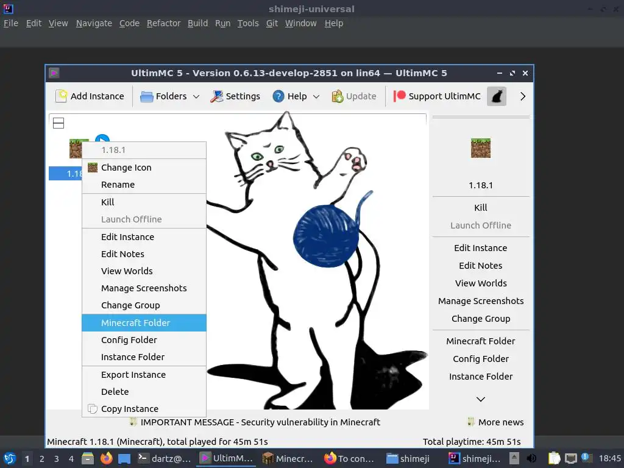Expand the toolbar overflow chevron
Image resolution: width=624 pixels, height=468 pixels.
522,96
